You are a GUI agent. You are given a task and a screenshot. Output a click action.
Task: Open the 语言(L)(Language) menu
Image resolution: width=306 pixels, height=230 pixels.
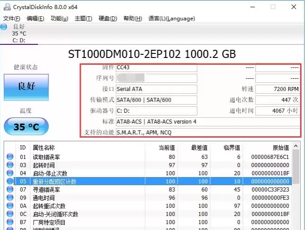click(x=171, y=19)
